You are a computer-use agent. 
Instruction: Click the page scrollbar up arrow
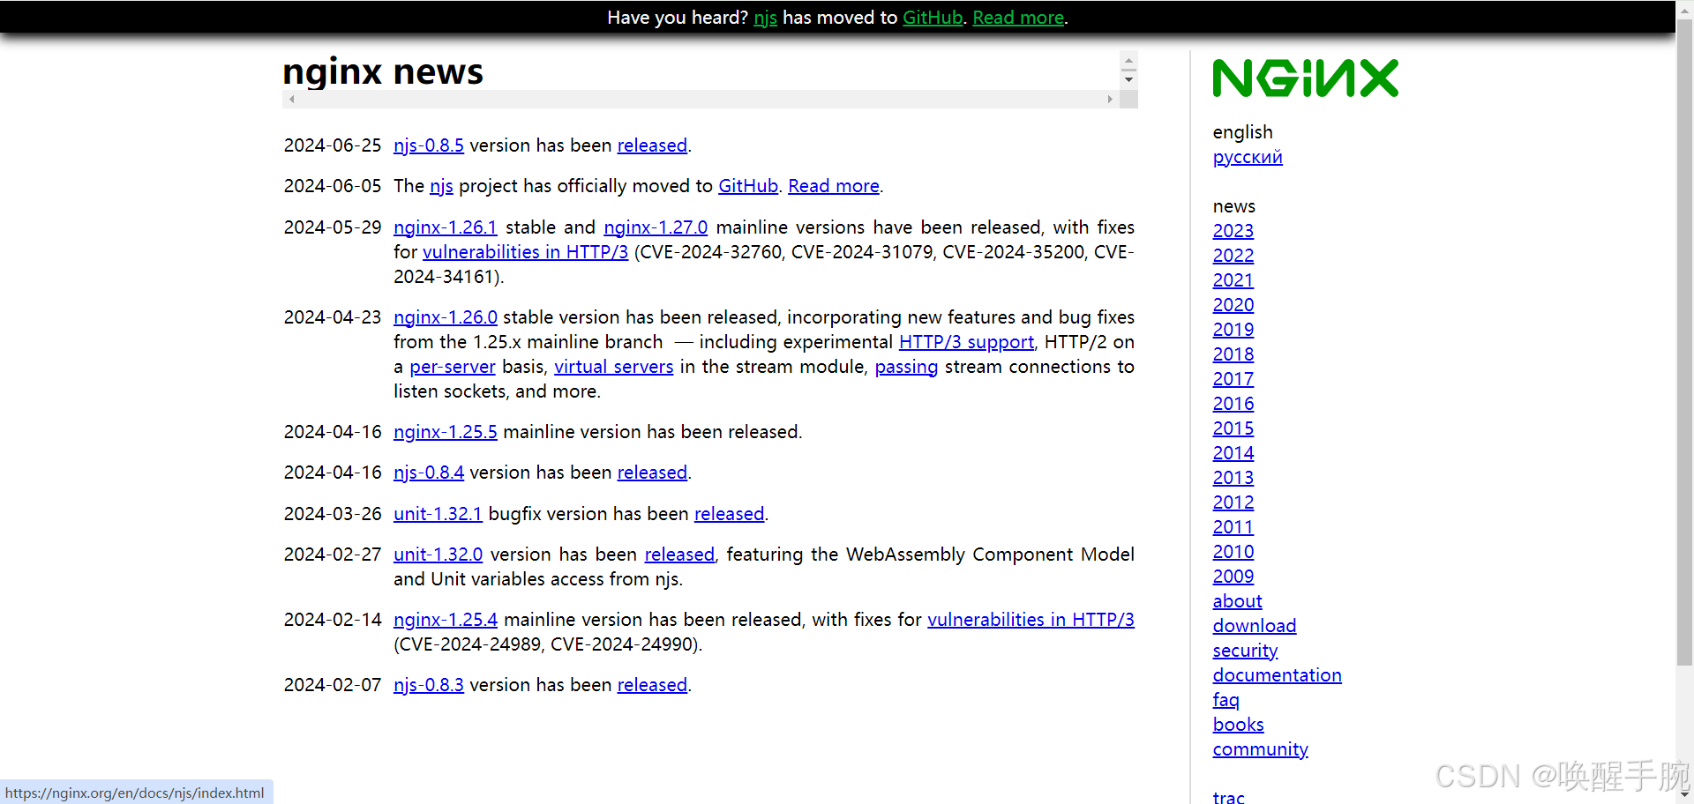pyautogui.click(x=1685, y=9)
